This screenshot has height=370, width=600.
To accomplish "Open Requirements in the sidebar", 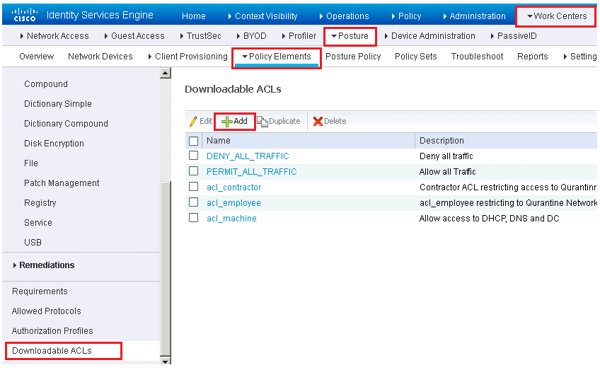I will (x=40, y=291).
